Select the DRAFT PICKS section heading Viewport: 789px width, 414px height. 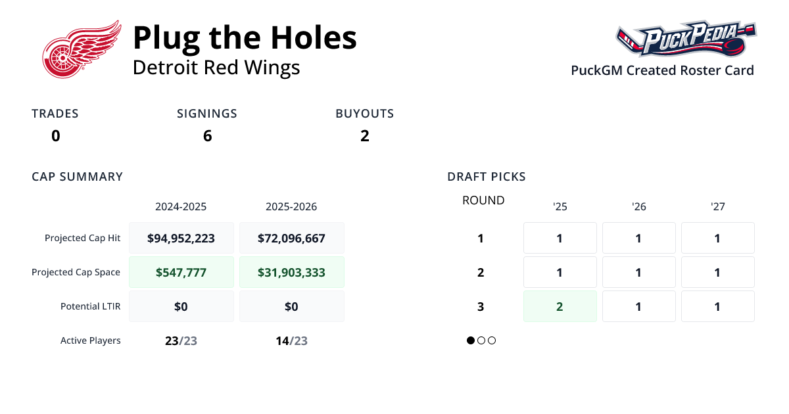click(x=487, y=176)
